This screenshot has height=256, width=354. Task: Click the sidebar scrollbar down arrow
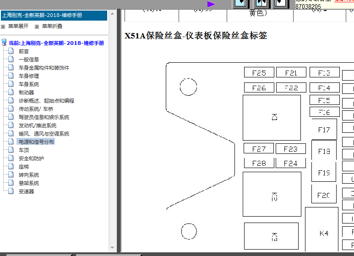click(112, 248)
